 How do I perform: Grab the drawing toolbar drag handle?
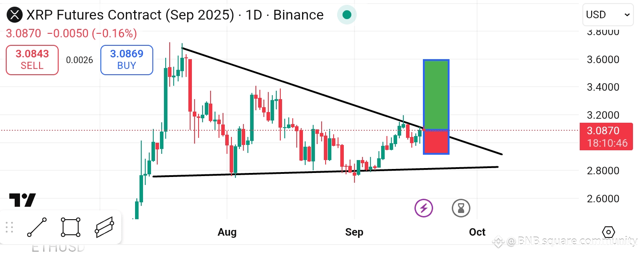click(x=9, y=227)
